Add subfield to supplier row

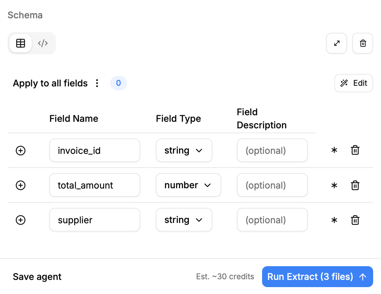point(21,220)
